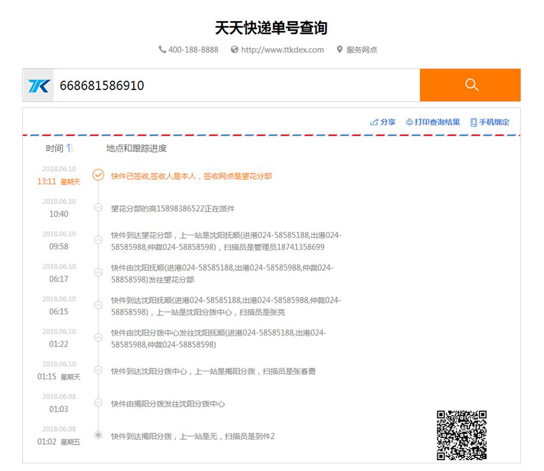
Task: Click the mobile phone icon
Action: tap(474, 123)
